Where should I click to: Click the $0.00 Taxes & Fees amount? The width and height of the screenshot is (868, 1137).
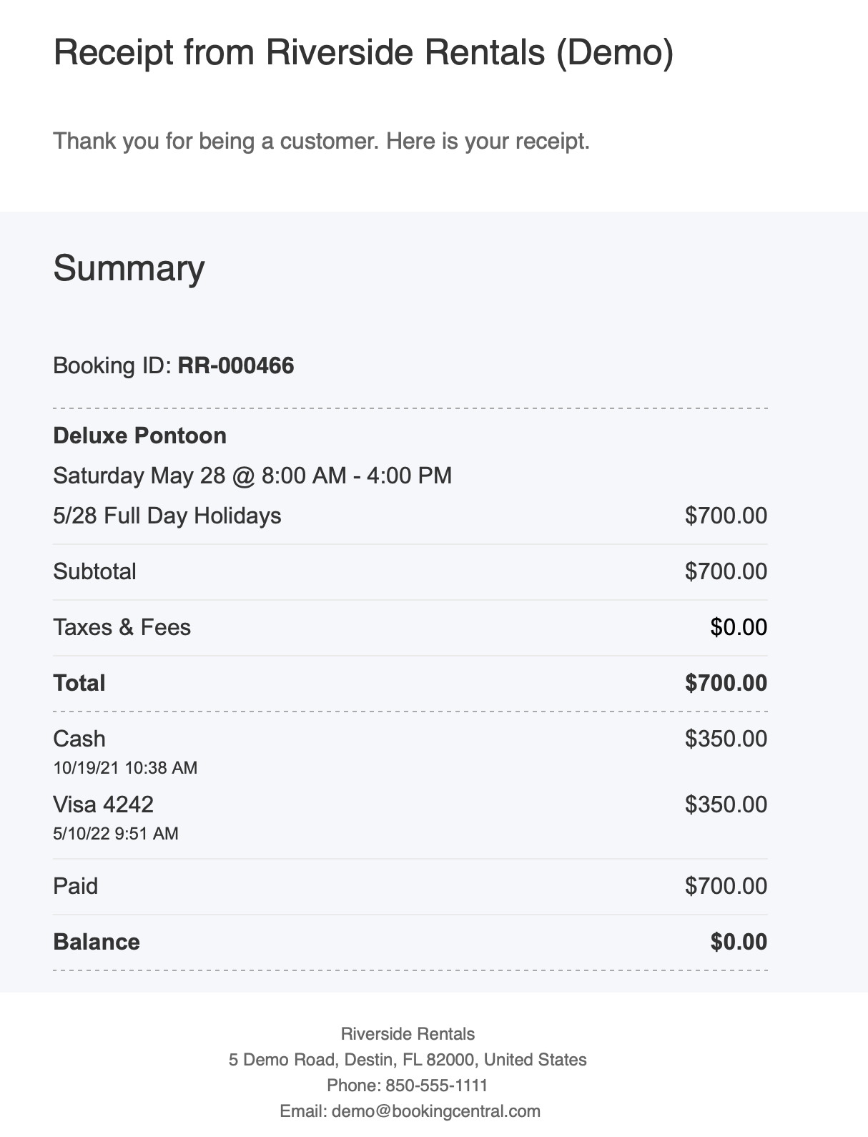point(739,627)
